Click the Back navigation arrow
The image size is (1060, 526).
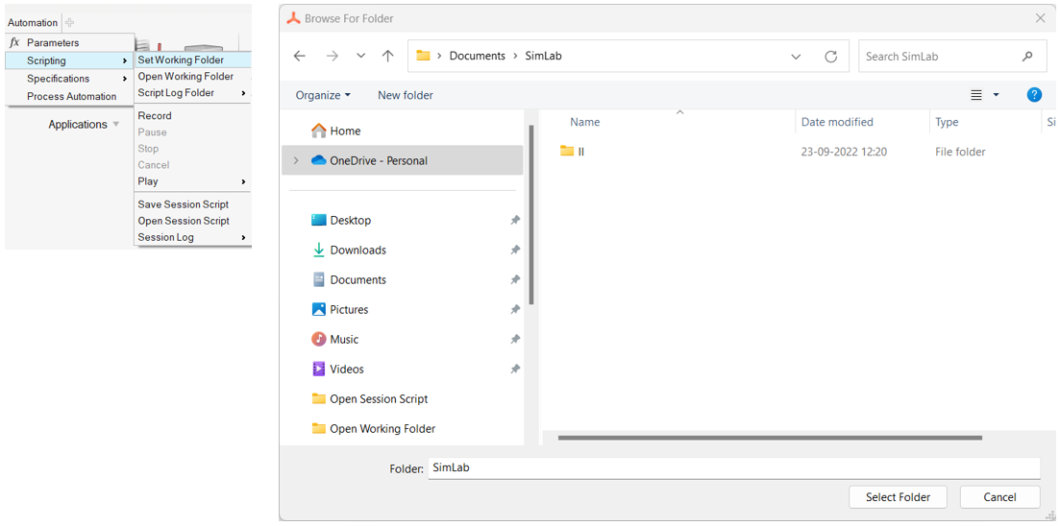tap(300, 57)
